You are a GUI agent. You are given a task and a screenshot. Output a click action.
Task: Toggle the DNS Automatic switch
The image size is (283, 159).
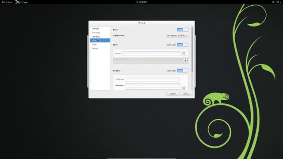coord(183,45)
